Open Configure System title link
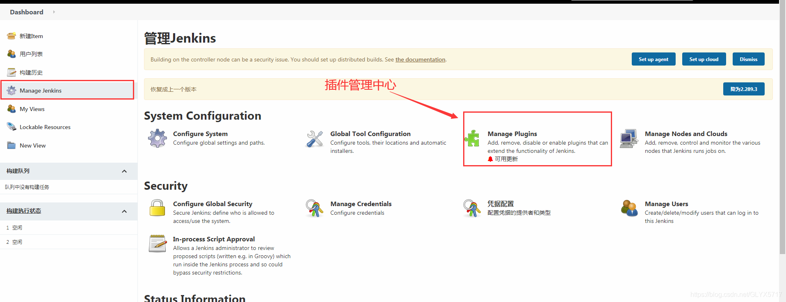Screen dimensions: 786x302 point(200,134)
